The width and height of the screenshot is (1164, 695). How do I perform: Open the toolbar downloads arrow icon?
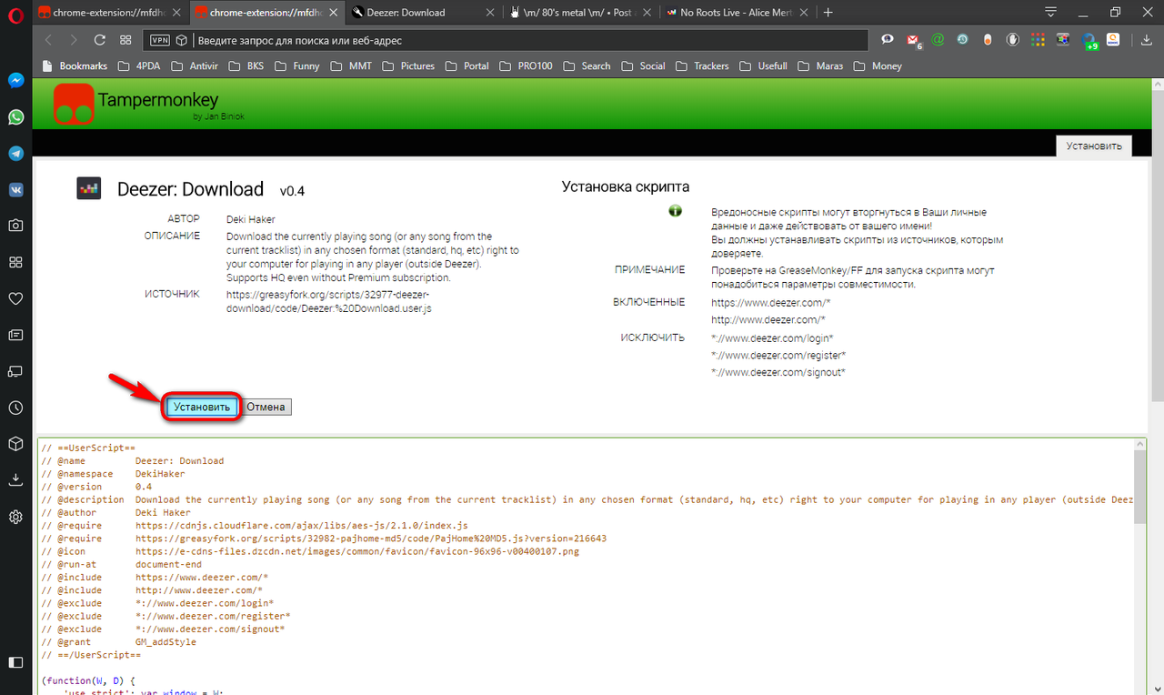tap(1146, 40)
